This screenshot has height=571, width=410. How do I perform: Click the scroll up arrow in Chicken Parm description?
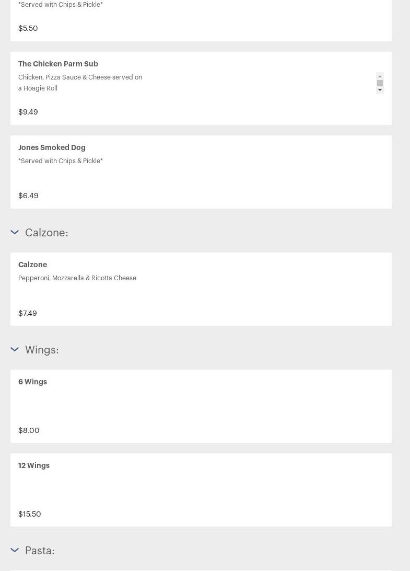tap(380, 76)
